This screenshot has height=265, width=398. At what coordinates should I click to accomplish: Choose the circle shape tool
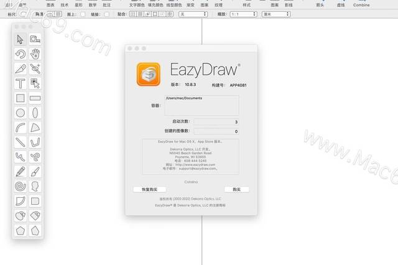[21, 113]
